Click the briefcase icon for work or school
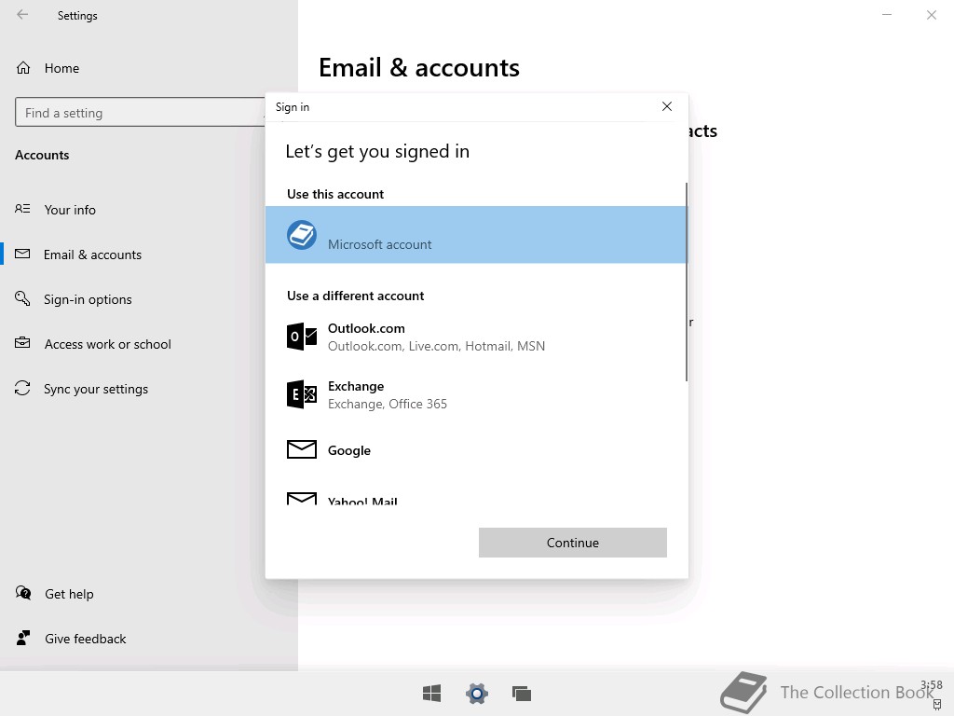The height and width of the screenshot is (716, 954). (22, 343)
